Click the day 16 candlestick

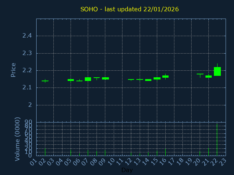pos(165,77)
